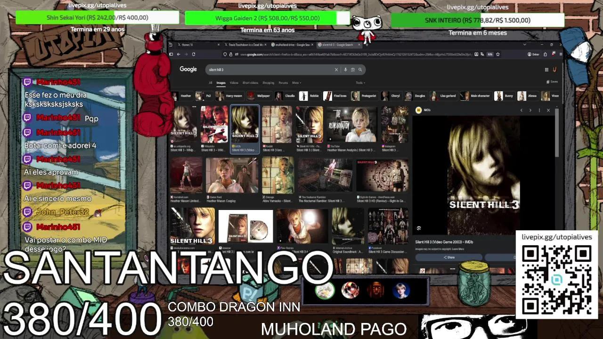Close the silent hill 3 tab
This screenshot has width=603, height=339.
[359, 45]
